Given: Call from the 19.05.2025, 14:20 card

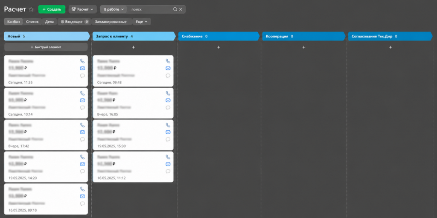Looking at the screenshot, I should click(x=82, y=157).
